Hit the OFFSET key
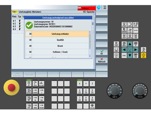The width and height of the screenshot is (151, 115). [136, 25]
